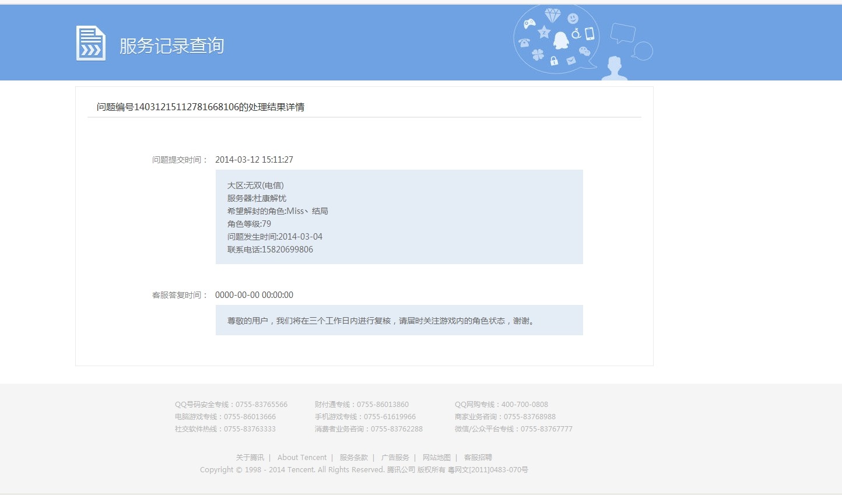
Task: Select the contact phone number 15820699806
Action: click(287, 249)
